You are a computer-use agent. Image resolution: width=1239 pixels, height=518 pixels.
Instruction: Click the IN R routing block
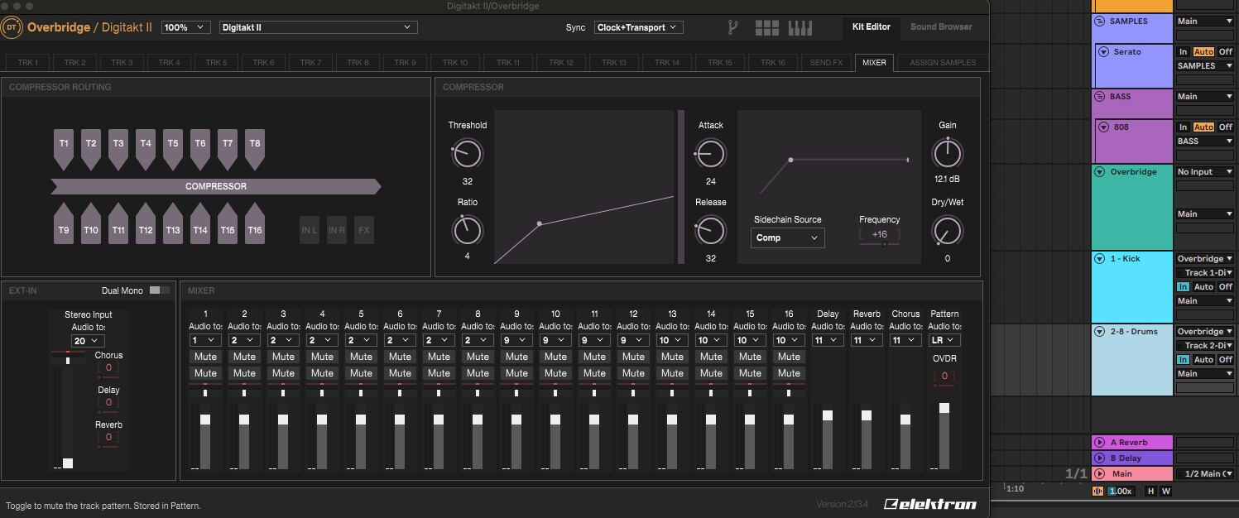pos(337,230)
